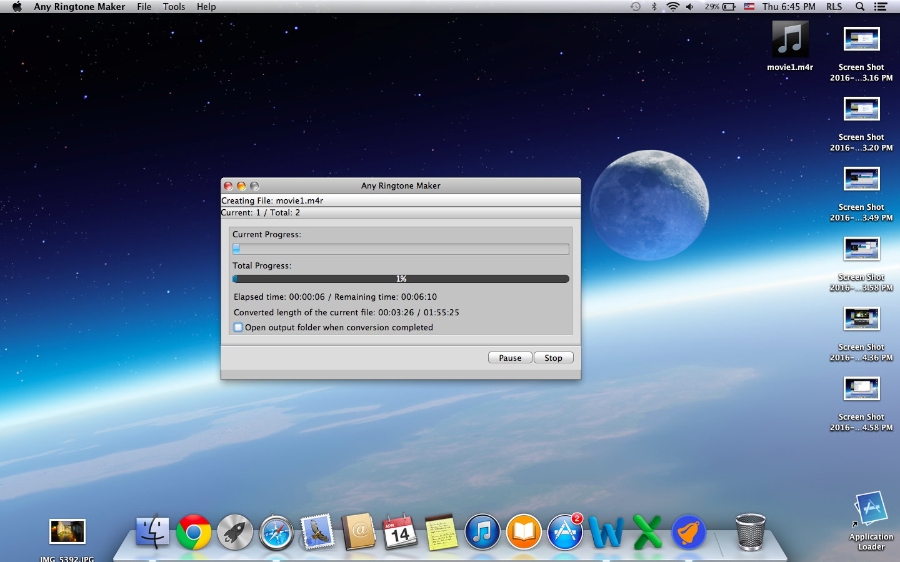Stop the conversion
Viewport: 900px width, 562px height.
click(553, 358)
